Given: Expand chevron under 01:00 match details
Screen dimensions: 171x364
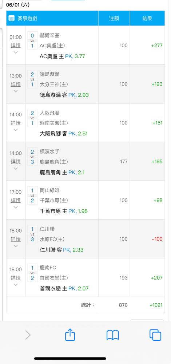Looking at the screenshot, I should pyautogui.click(x=16, y=52).
